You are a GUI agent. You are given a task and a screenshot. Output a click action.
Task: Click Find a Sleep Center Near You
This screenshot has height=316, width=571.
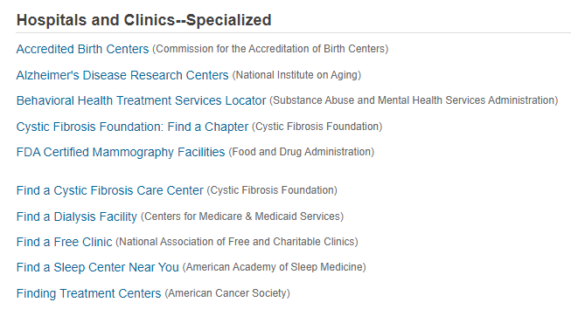[x=98, y=268]
